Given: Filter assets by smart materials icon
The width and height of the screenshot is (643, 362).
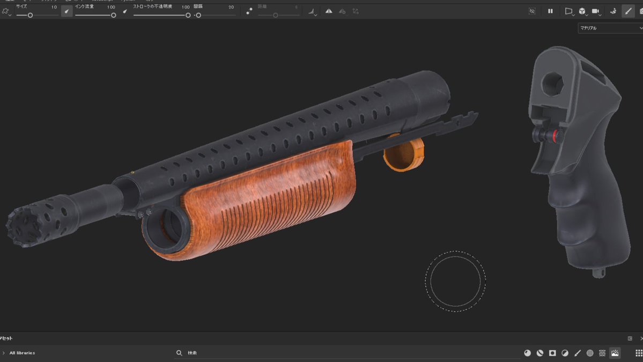Looking at the screenshot, I should coord(540,353).
